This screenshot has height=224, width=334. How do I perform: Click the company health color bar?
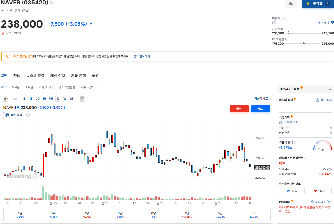coord(305,109)
